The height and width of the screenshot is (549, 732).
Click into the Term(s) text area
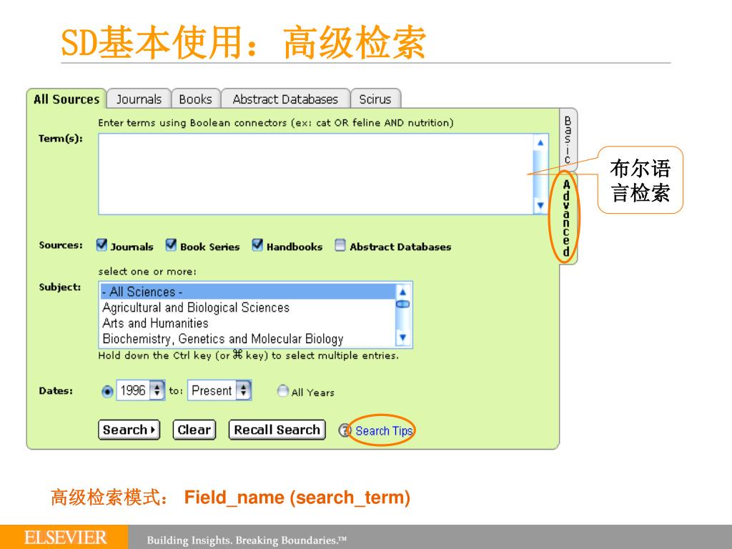click(x=316, y=174)
